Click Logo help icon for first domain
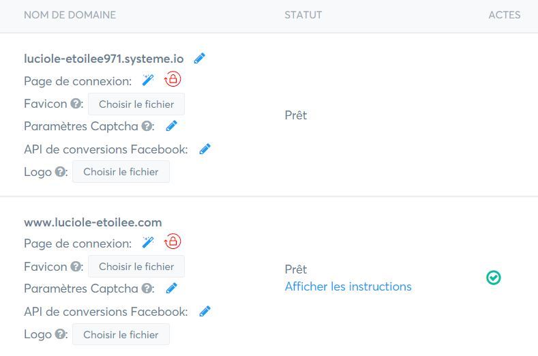 click(x=61, y=171)
